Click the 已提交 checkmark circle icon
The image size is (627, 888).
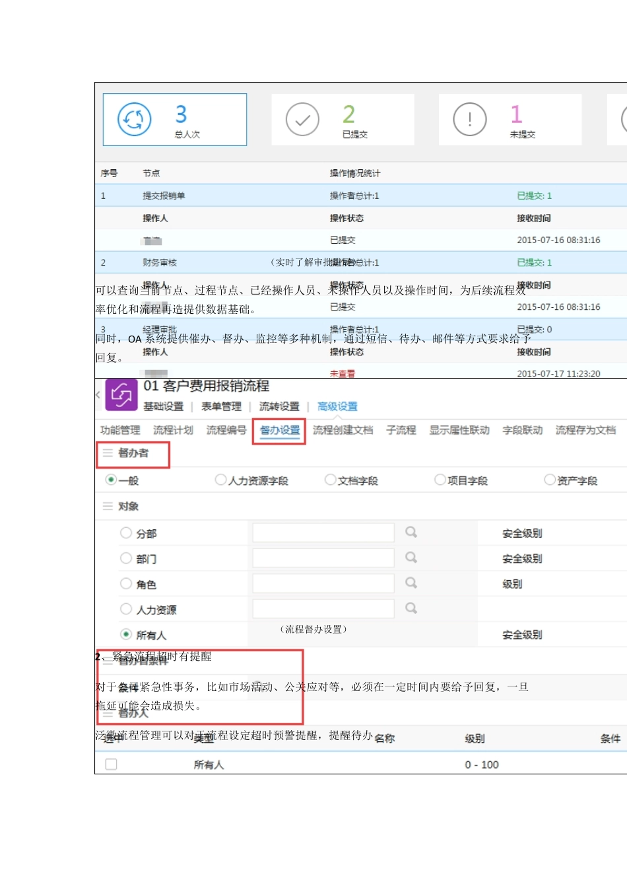point(302,120)
